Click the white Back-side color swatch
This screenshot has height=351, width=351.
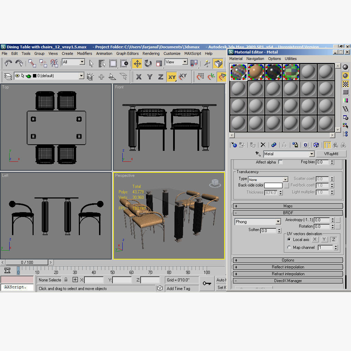click(273, 185)
